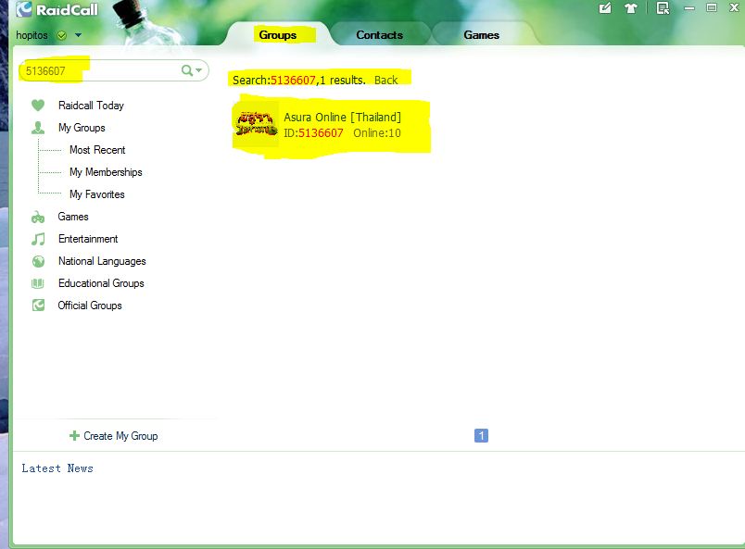Click the globe icon for National Languages
Viewport: 745px width, 549px height.
38,261
